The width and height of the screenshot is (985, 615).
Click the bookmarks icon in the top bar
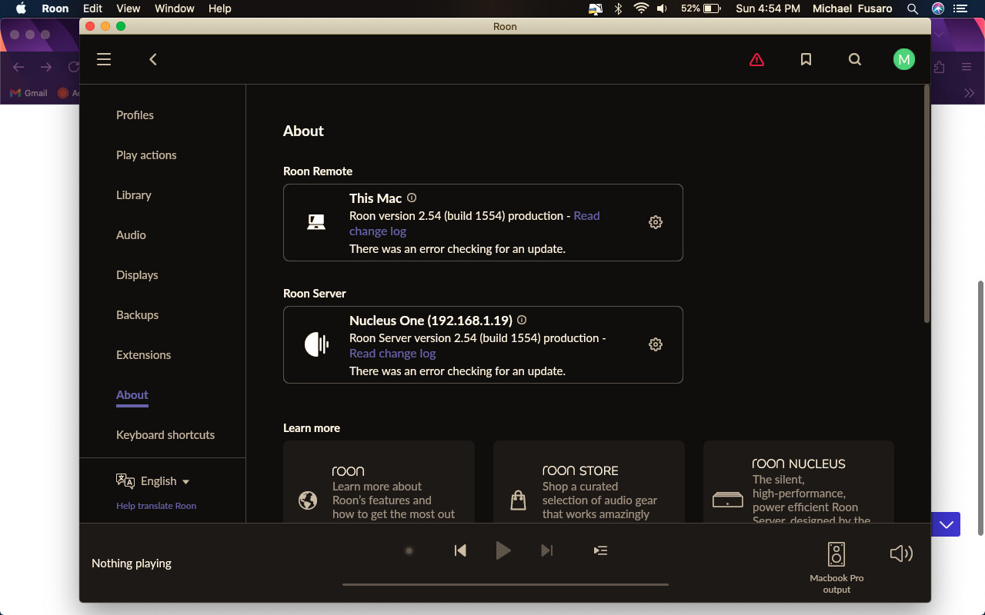point(806,59)
